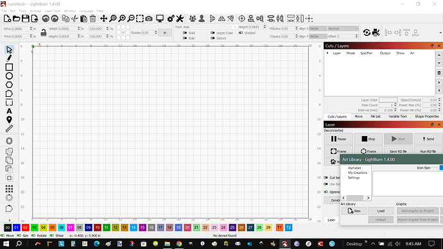Open the gear Settings icon
The width and height of the screenshot is (443, 249).
point(171,19)
